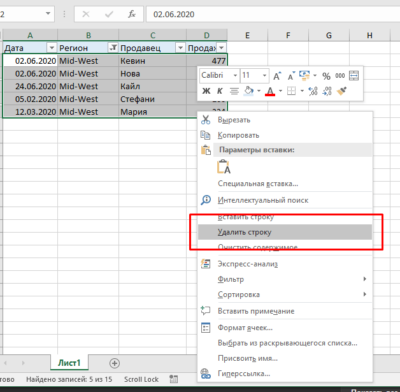Select Экспресс-анализ menu item
This screenshot has height=392, width=400.
click(x=285, y=264)
